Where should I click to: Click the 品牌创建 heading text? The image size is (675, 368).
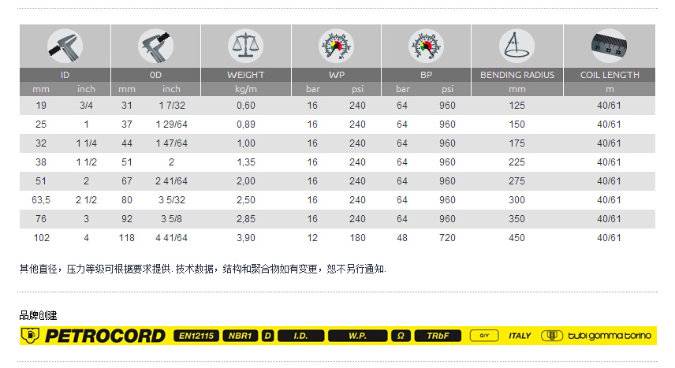[x=38, y=315]
